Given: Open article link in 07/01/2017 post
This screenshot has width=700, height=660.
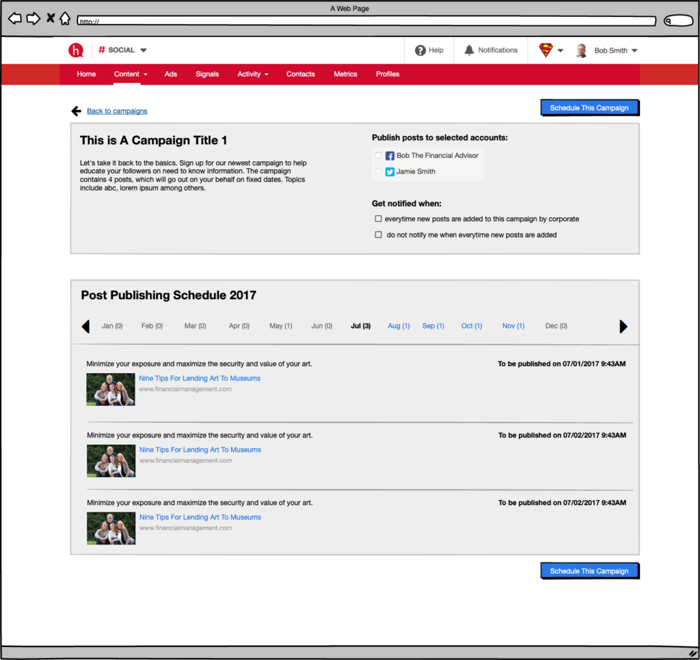Looking at the screenshot, I should [200, 378].
